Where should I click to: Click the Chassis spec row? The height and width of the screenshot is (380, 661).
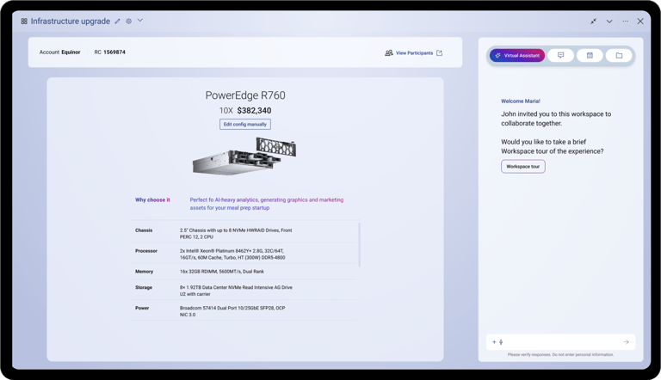pyautogui.click(x=244, y=233)
